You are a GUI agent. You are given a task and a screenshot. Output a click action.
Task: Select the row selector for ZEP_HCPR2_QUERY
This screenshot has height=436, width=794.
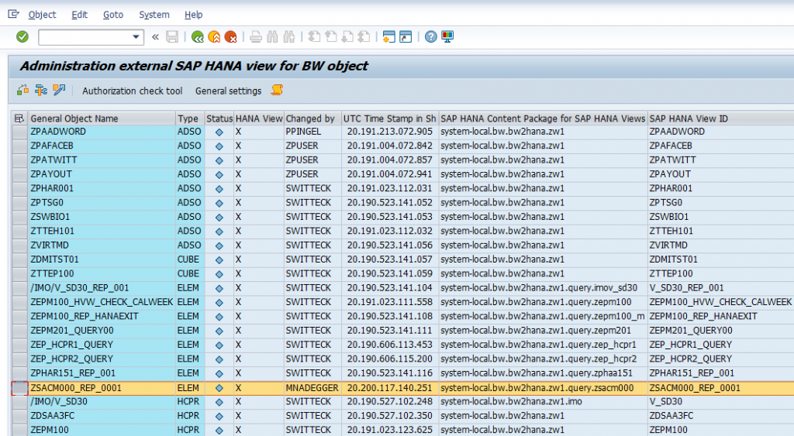point(19,359)
